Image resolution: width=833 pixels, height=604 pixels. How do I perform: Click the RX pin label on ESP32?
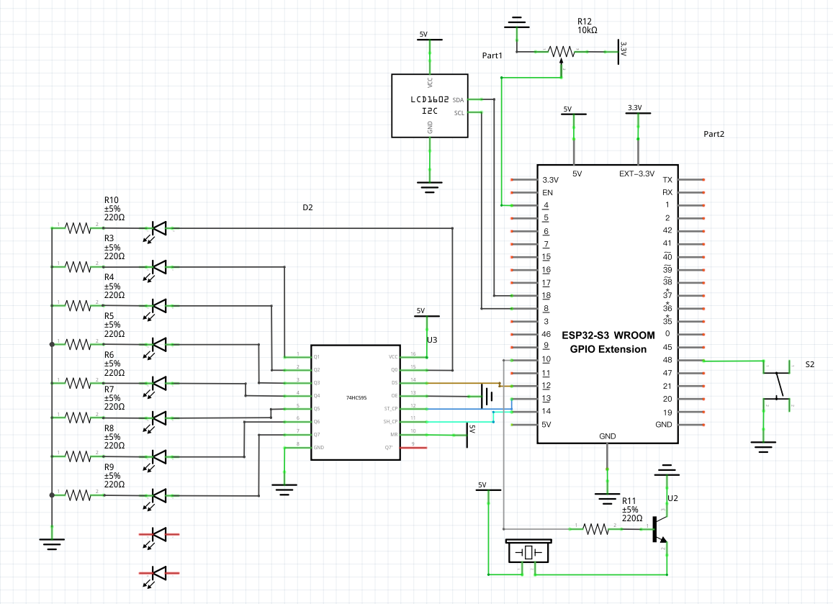[667, 192]
